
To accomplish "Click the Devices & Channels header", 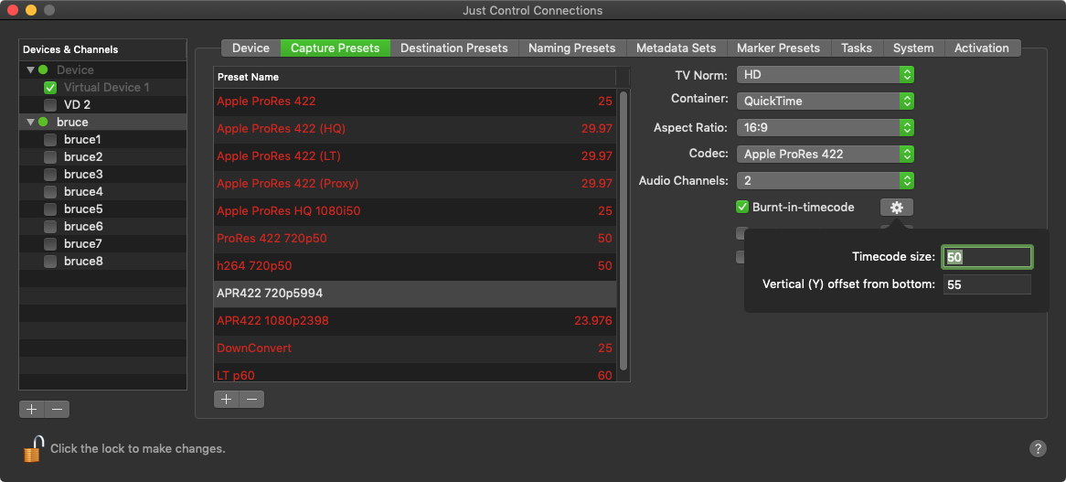I will coord(102,49).
